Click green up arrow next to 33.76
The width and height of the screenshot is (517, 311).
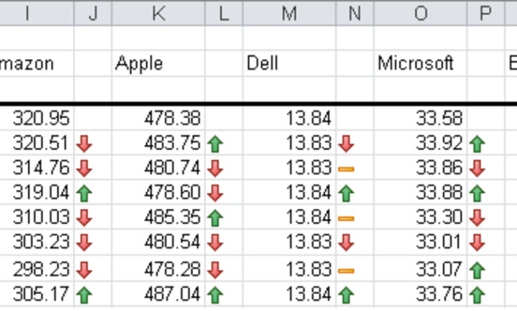(x=477, y=295)
